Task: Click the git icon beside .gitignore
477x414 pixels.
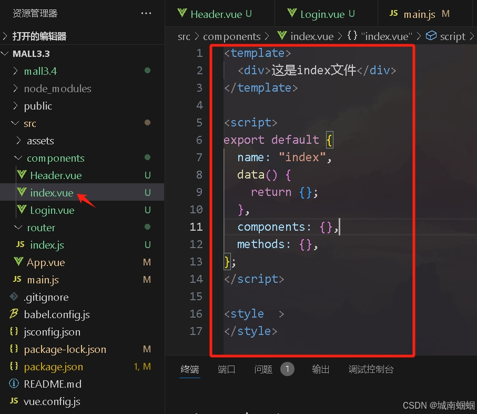Action: (14, 297)
